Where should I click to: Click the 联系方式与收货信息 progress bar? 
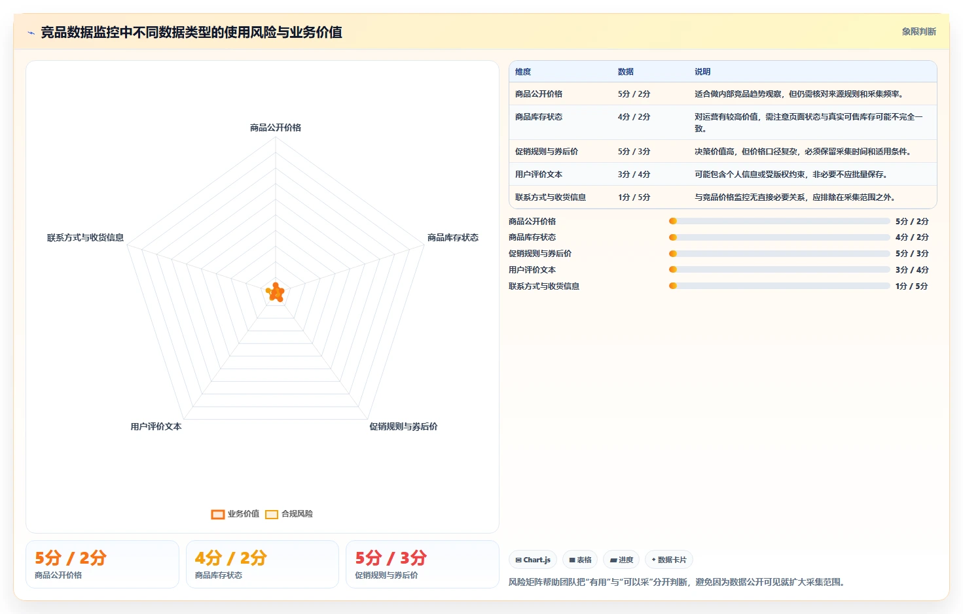click(x=779, y=286)
